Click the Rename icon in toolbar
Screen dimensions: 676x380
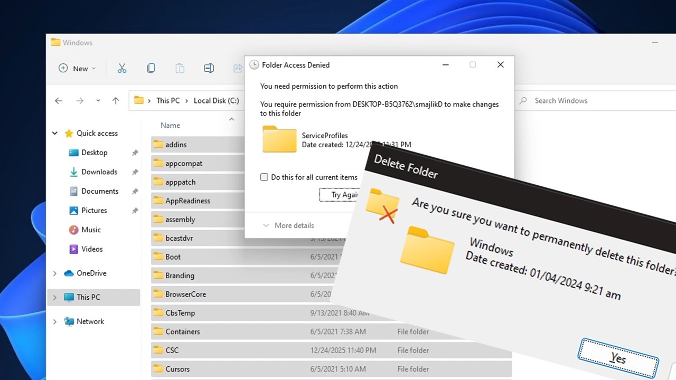tap(209, 68)
